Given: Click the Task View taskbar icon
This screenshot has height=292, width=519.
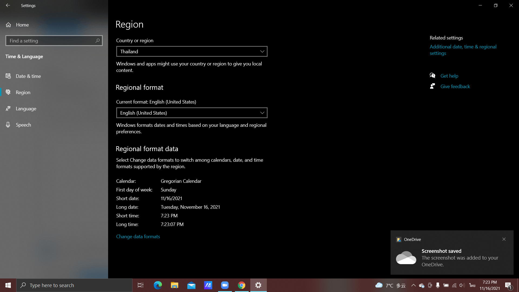Looking at the screenshot, I should point(141,285).
